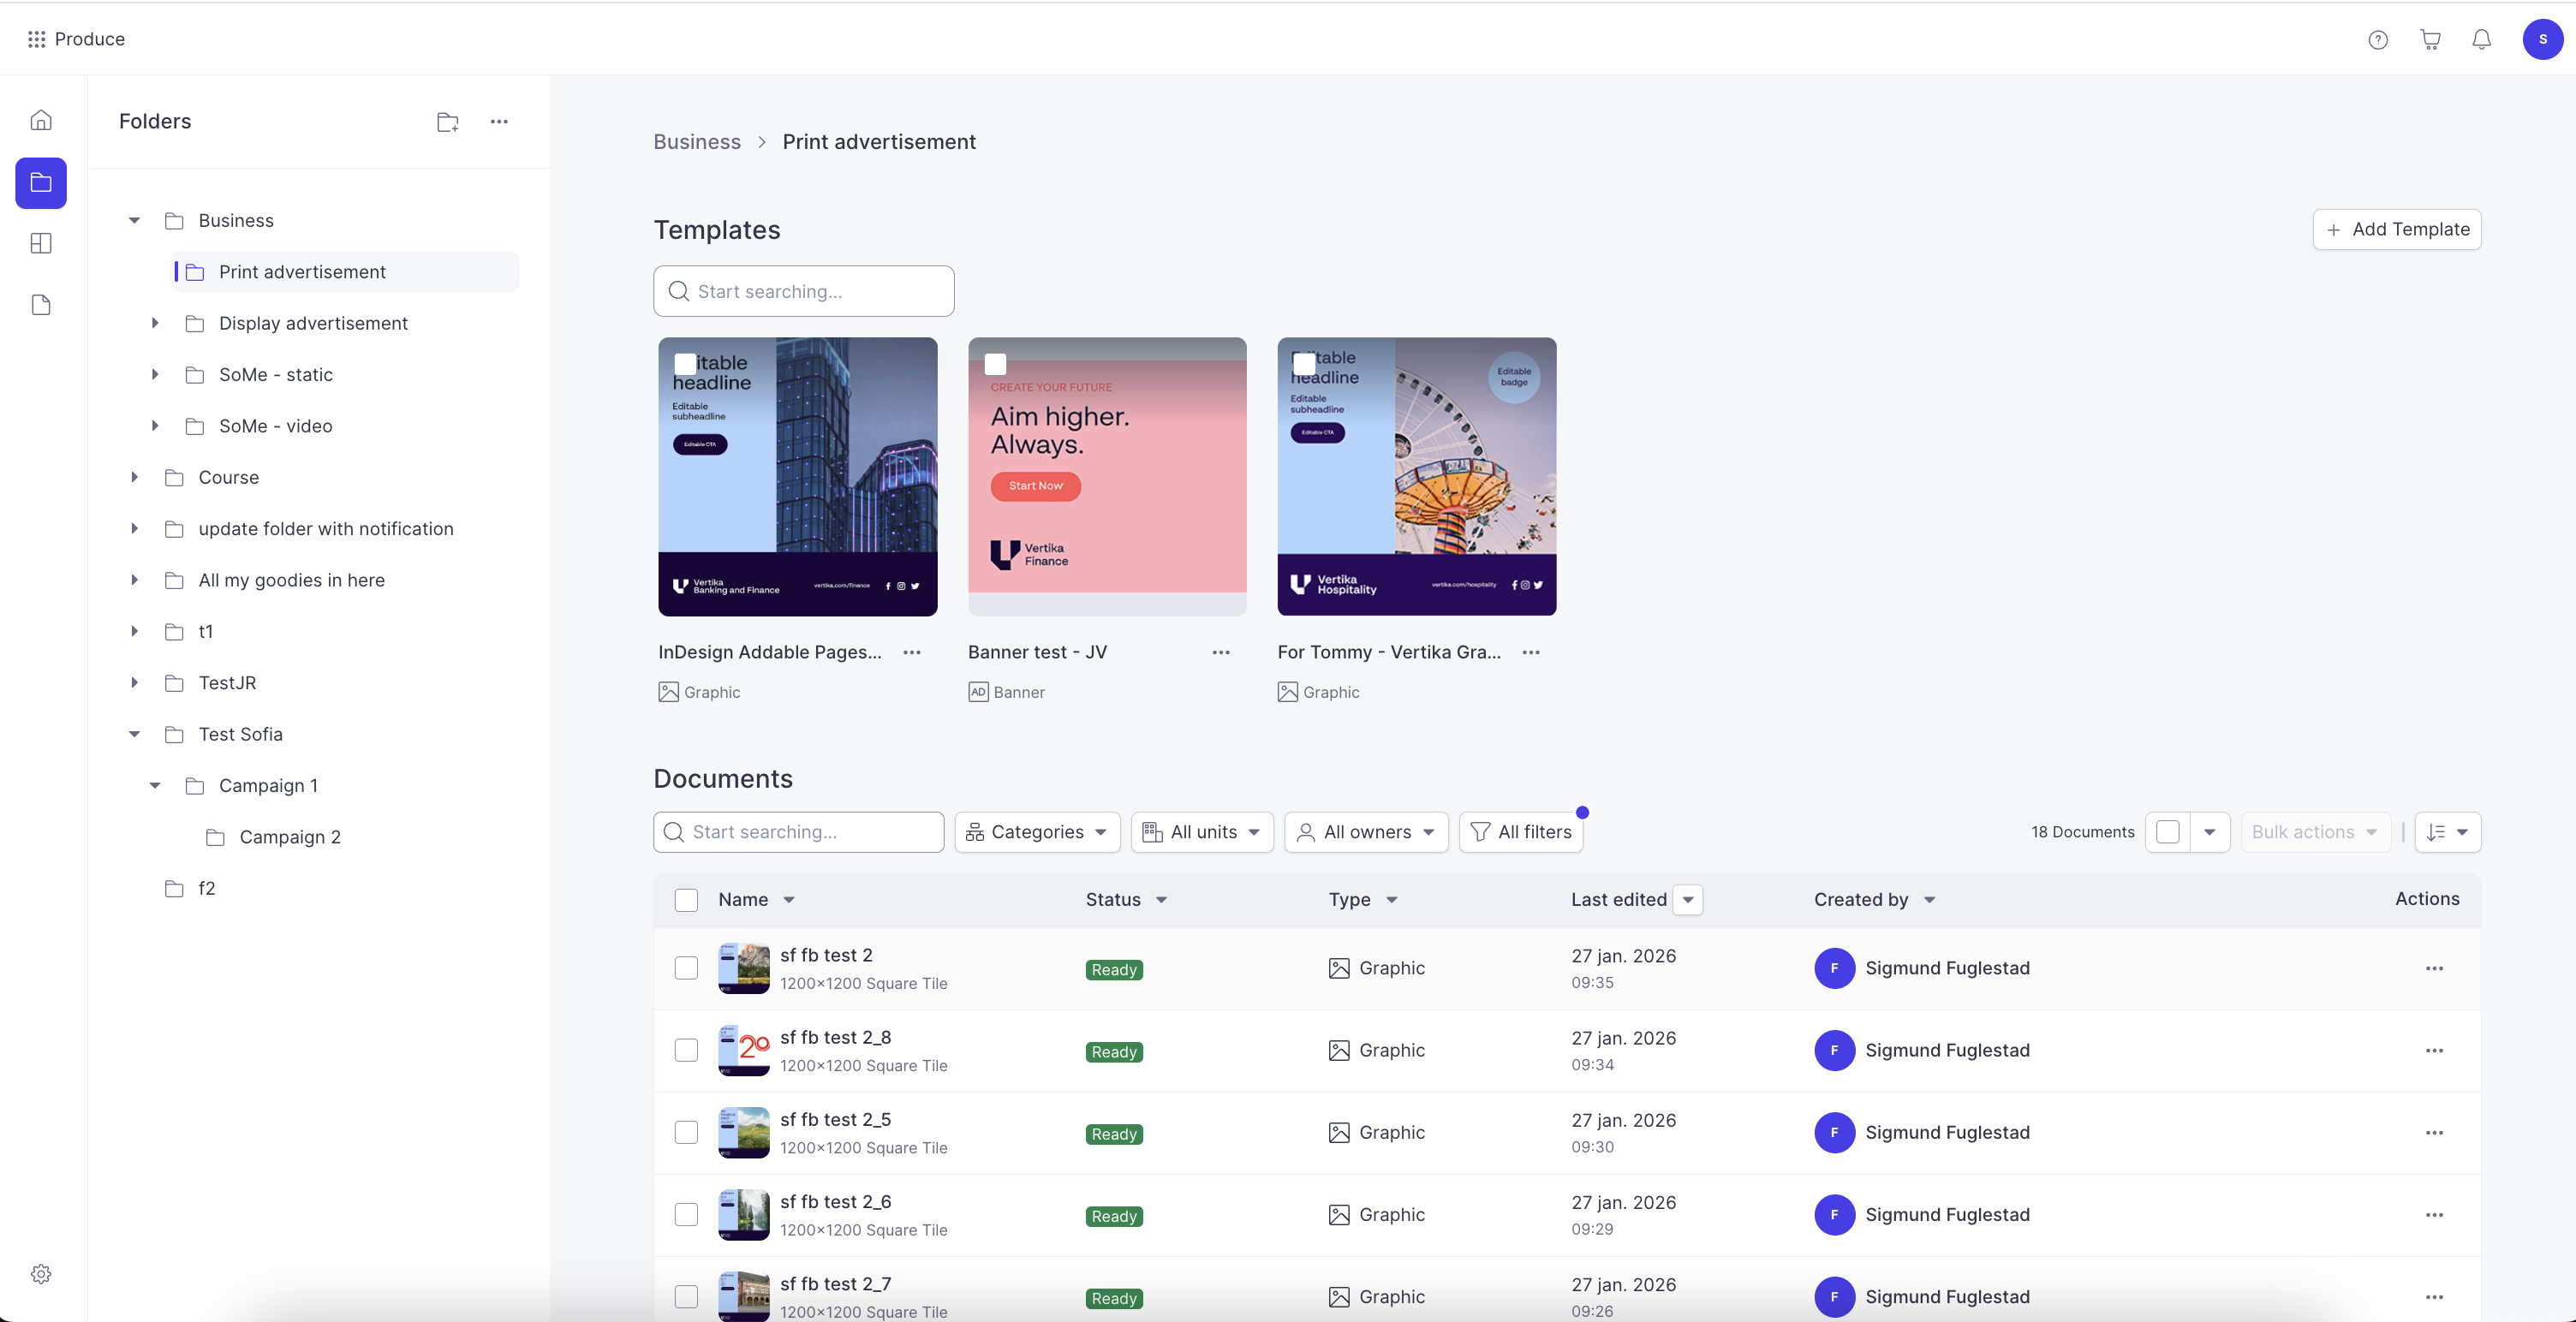2576x1322 pixels.
Task: Focus the Templates search field
Action: tap(803, 291)
